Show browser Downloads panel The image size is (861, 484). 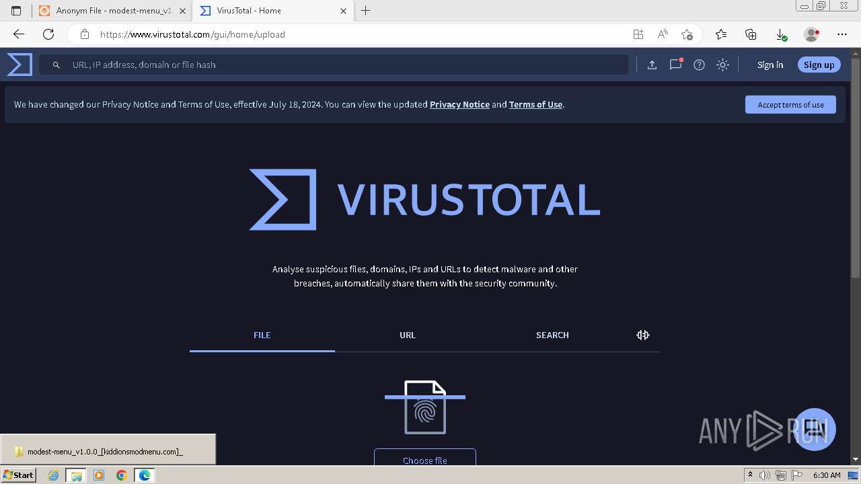(x=781, y=34)
